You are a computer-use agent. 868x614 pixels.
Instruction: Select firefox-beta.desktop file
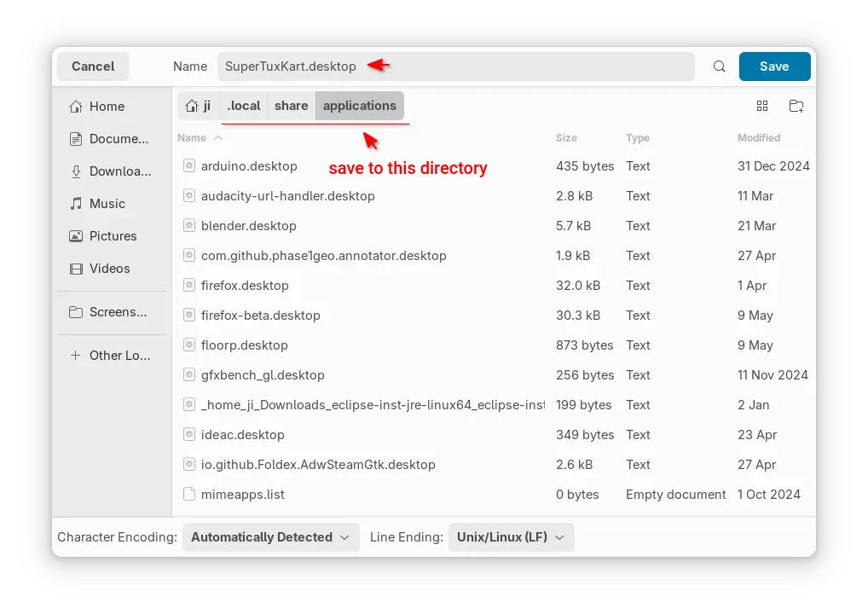coord(494,316)
